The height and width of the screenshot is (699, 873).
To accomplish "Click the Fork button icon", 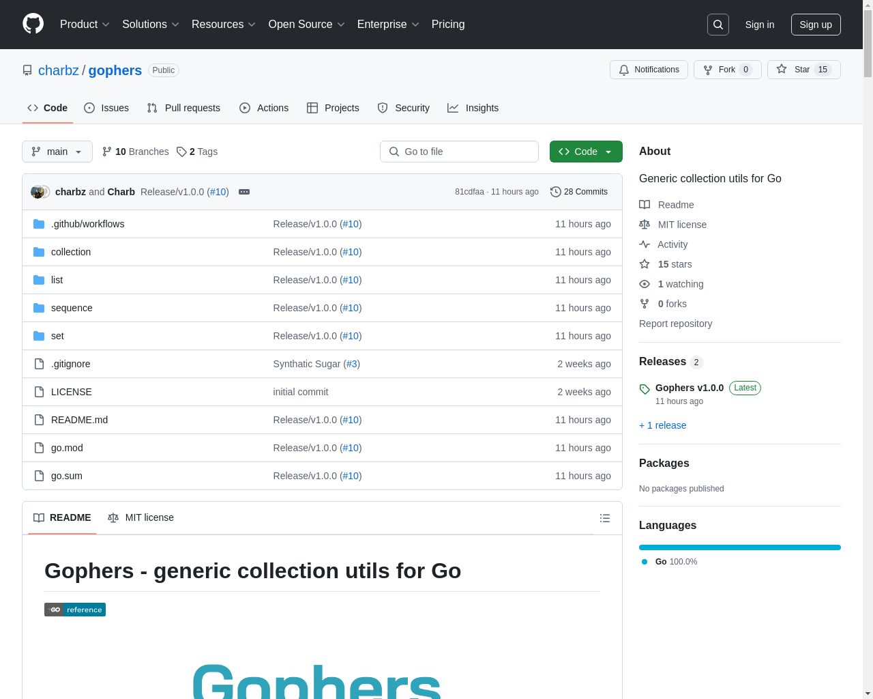I will [708, 70].
